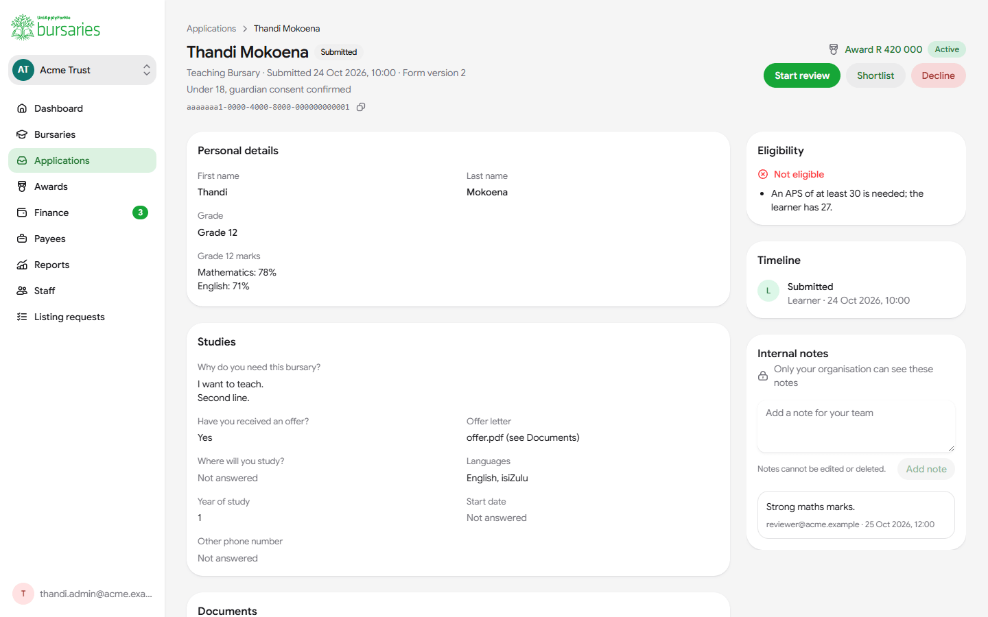Click the Active status badge
Viewport: 988px width, 617px height.
pos(947,49)
